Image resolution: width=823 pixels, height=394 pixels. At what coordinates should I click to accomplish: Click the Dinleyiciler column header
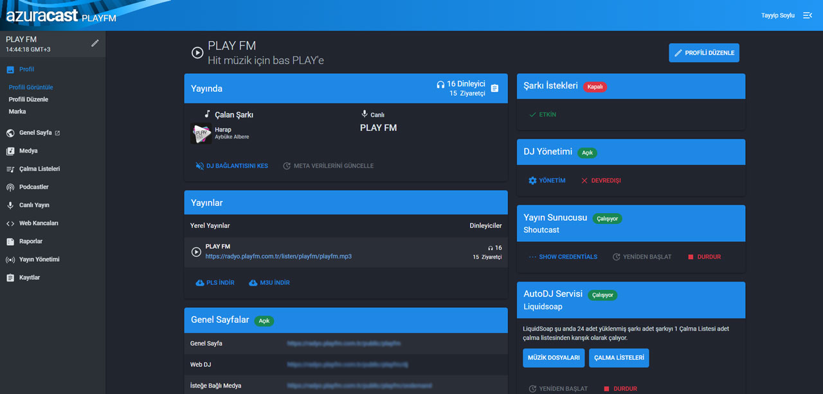(485, 226)
